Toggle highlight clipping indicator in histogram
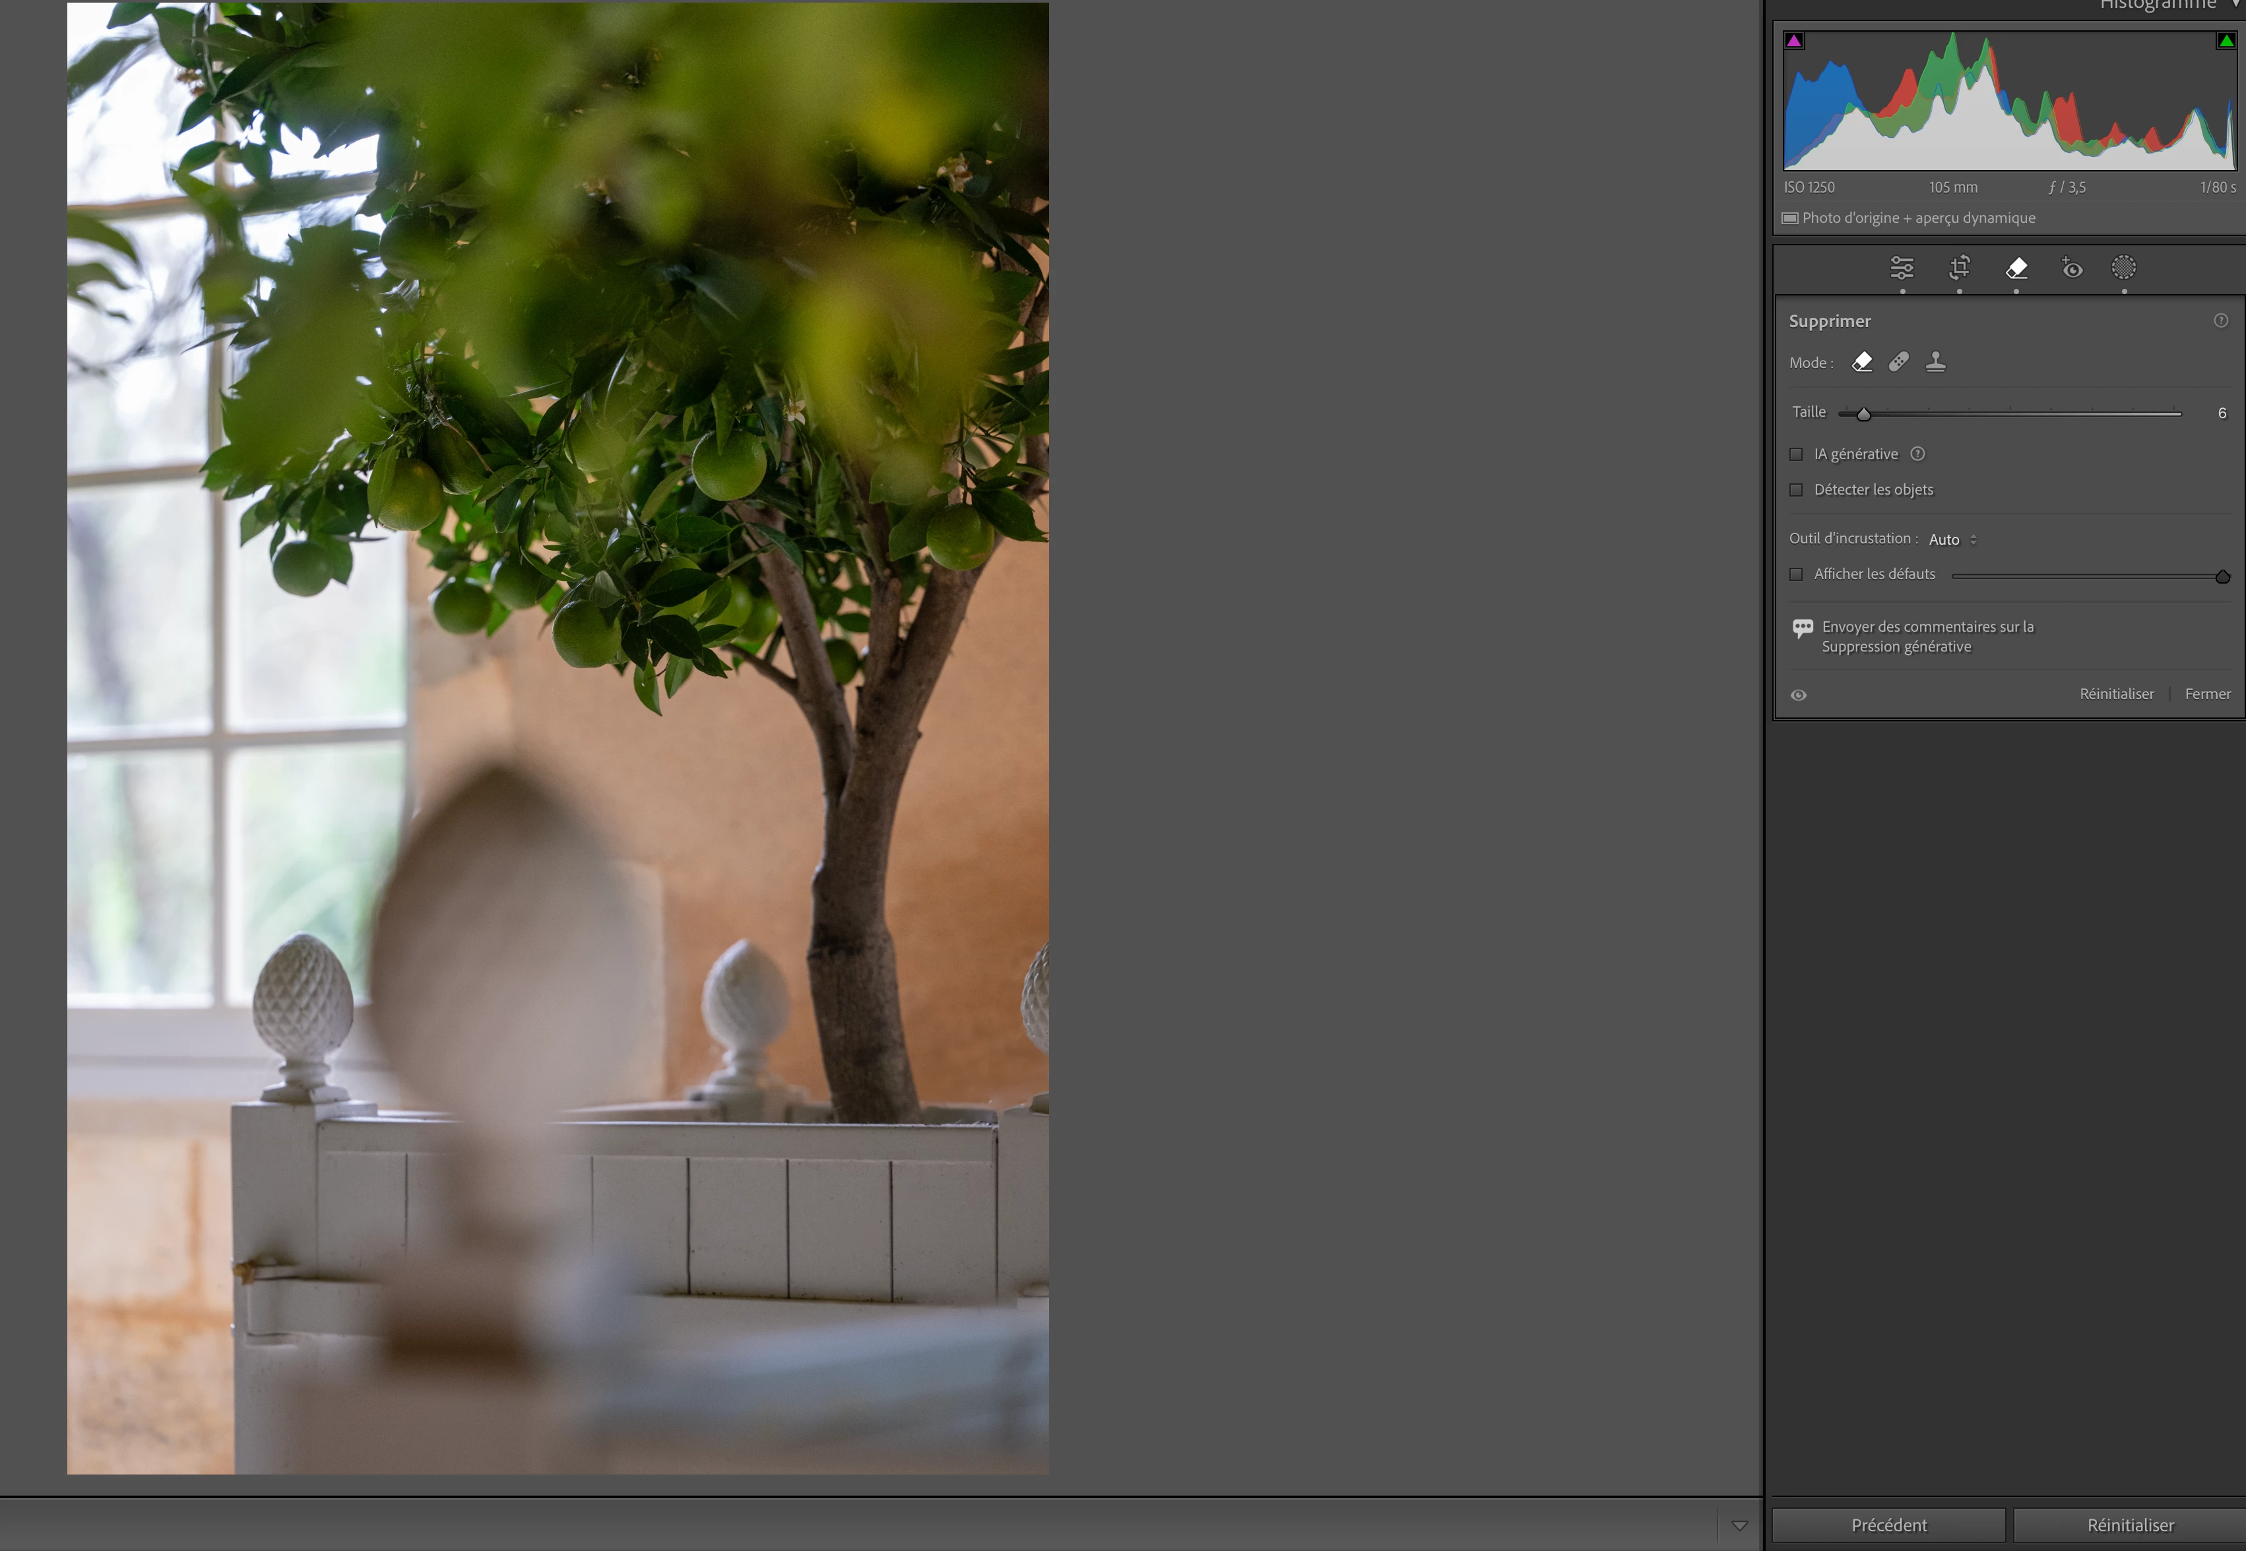 point(2226,41)
